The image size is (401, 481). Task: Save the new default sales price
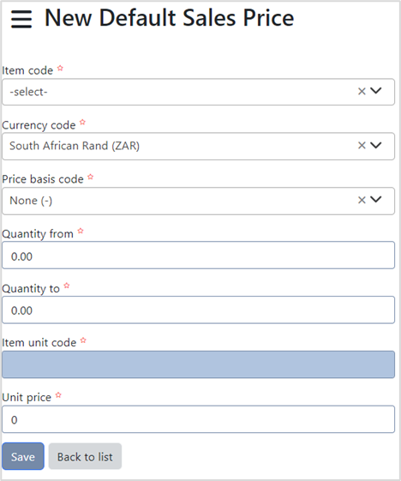click(23, 456)
